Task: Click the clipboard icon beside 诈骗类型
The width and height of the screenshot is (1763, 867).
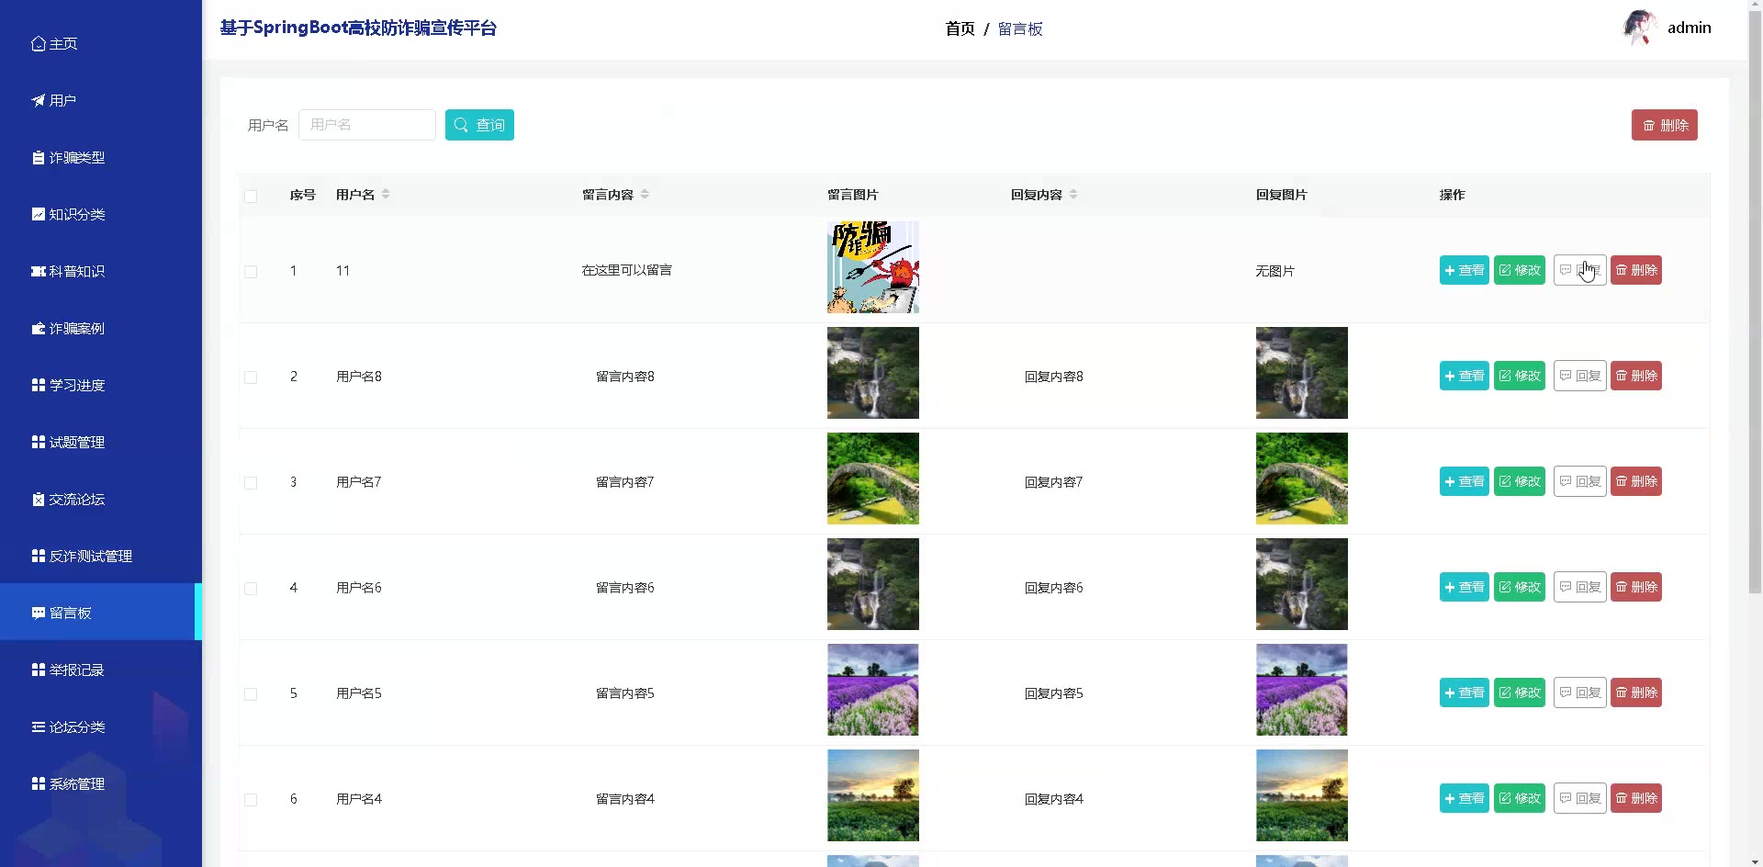Action: coord(38,158)
